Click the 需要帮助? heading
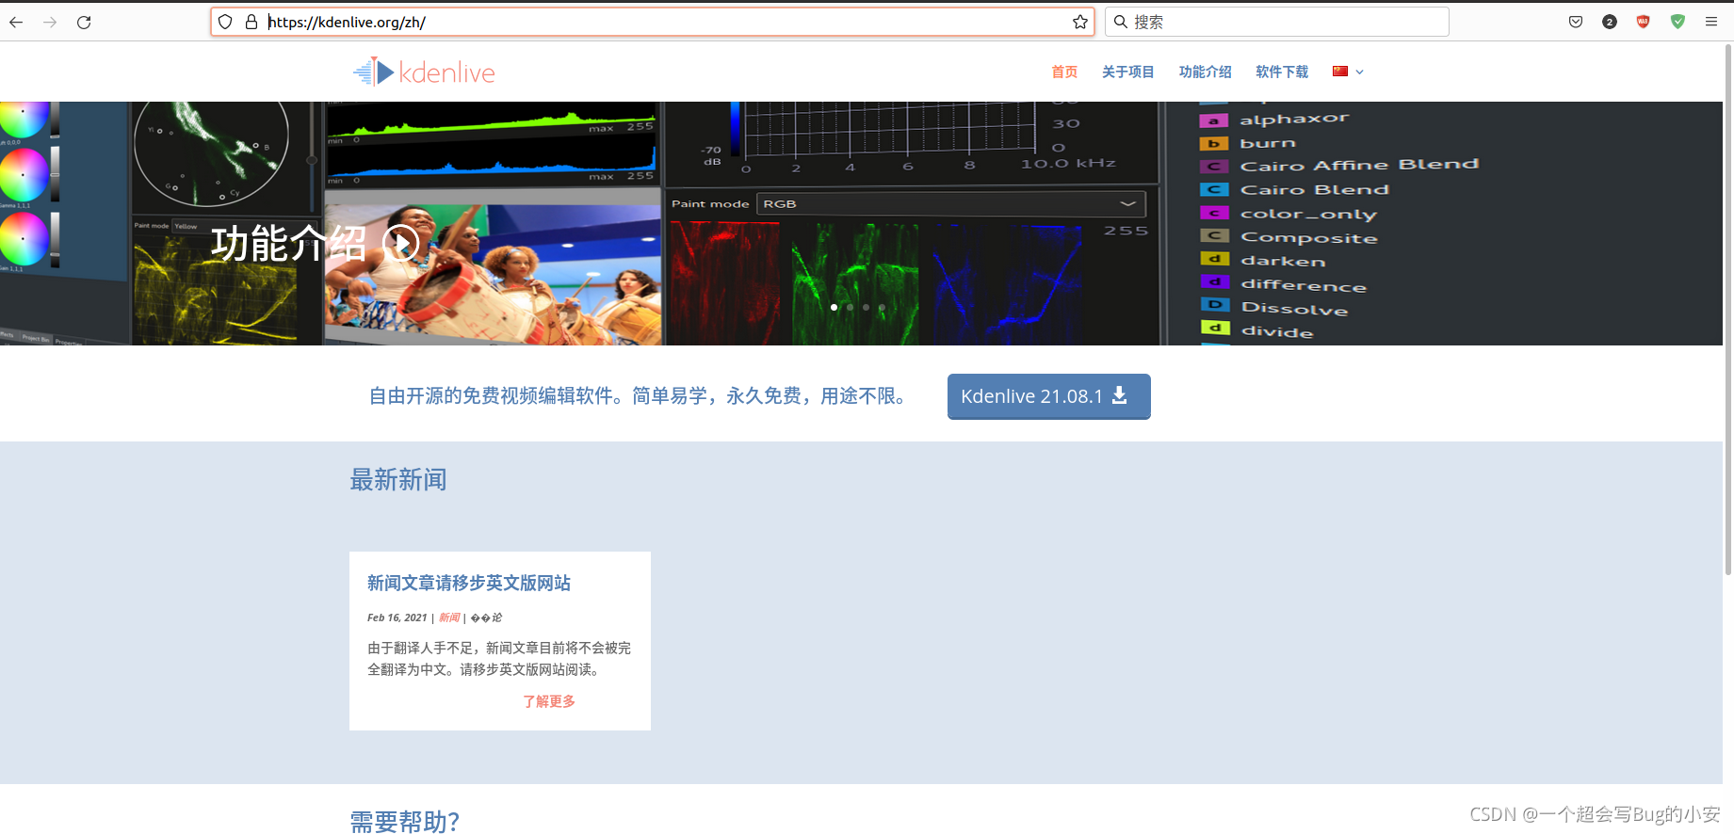Image resolution: width=1734 pixels, height=834 pixels. 405,822
